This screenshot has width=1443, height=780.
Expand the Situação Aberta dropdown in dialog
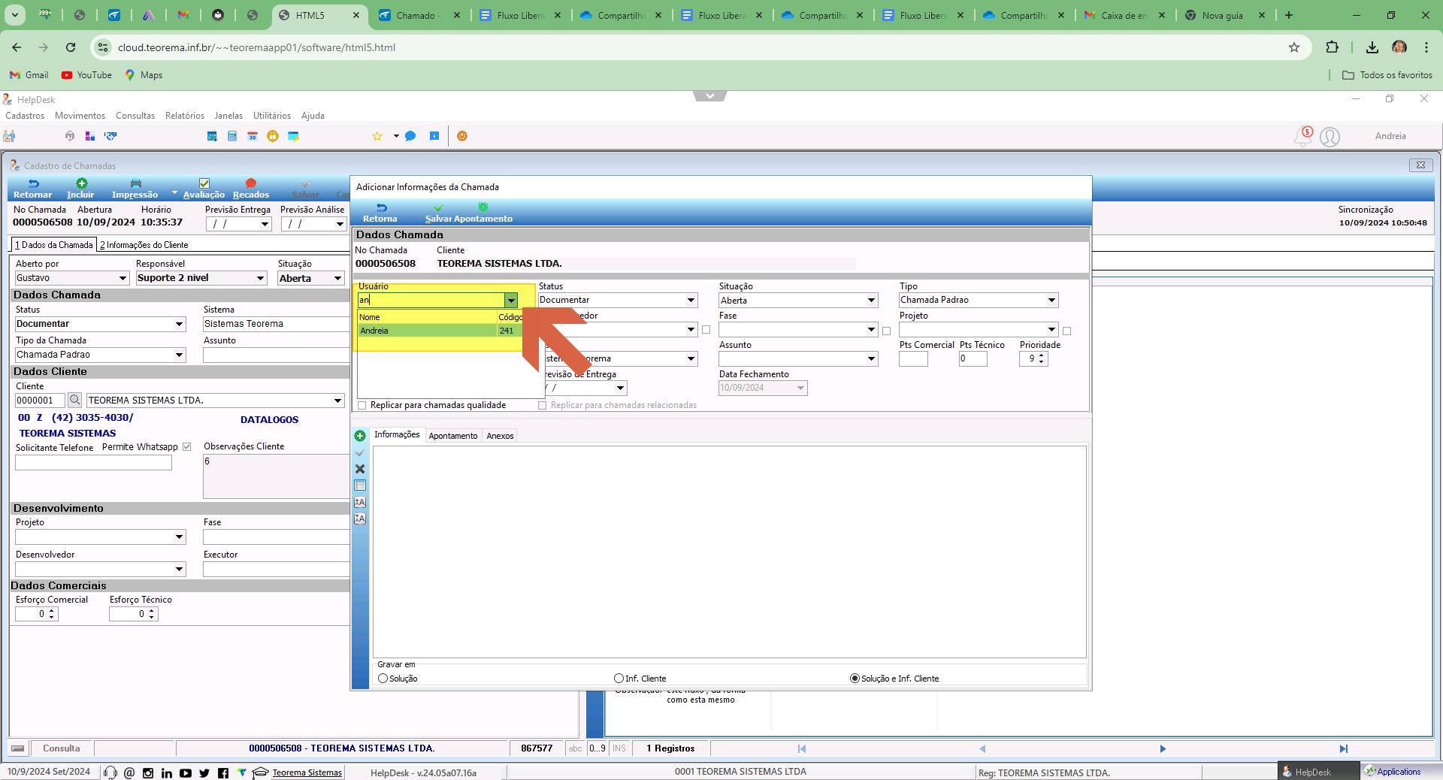tap(871, 301)
